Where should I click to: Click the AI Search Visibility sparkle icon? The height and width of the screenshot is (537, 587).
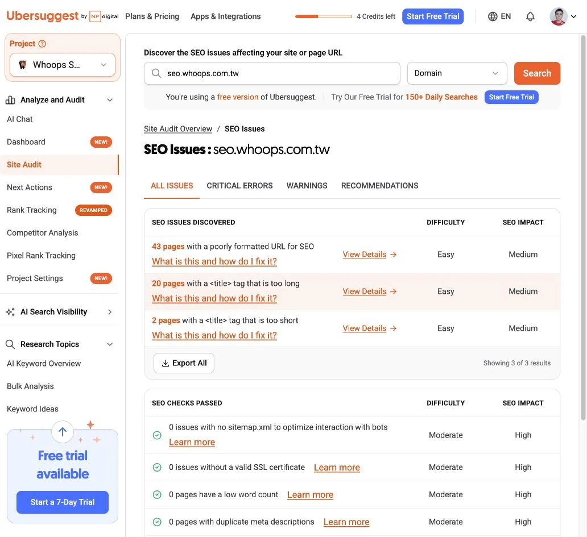(10, 312)
